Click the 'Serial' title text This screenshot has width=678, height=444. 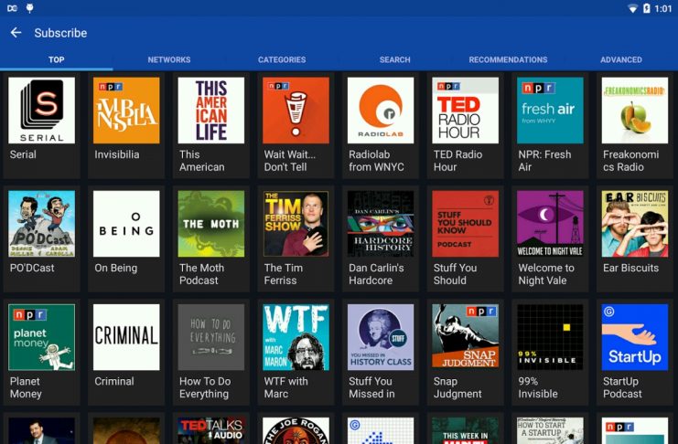click(x=23, y=154)
